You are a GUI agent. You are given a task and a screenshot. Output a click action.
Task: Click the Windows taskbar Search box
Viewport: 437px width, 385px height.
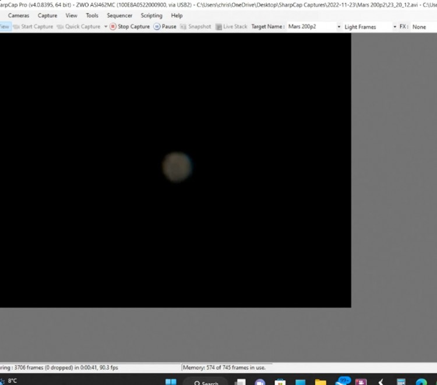pos(206,382)
